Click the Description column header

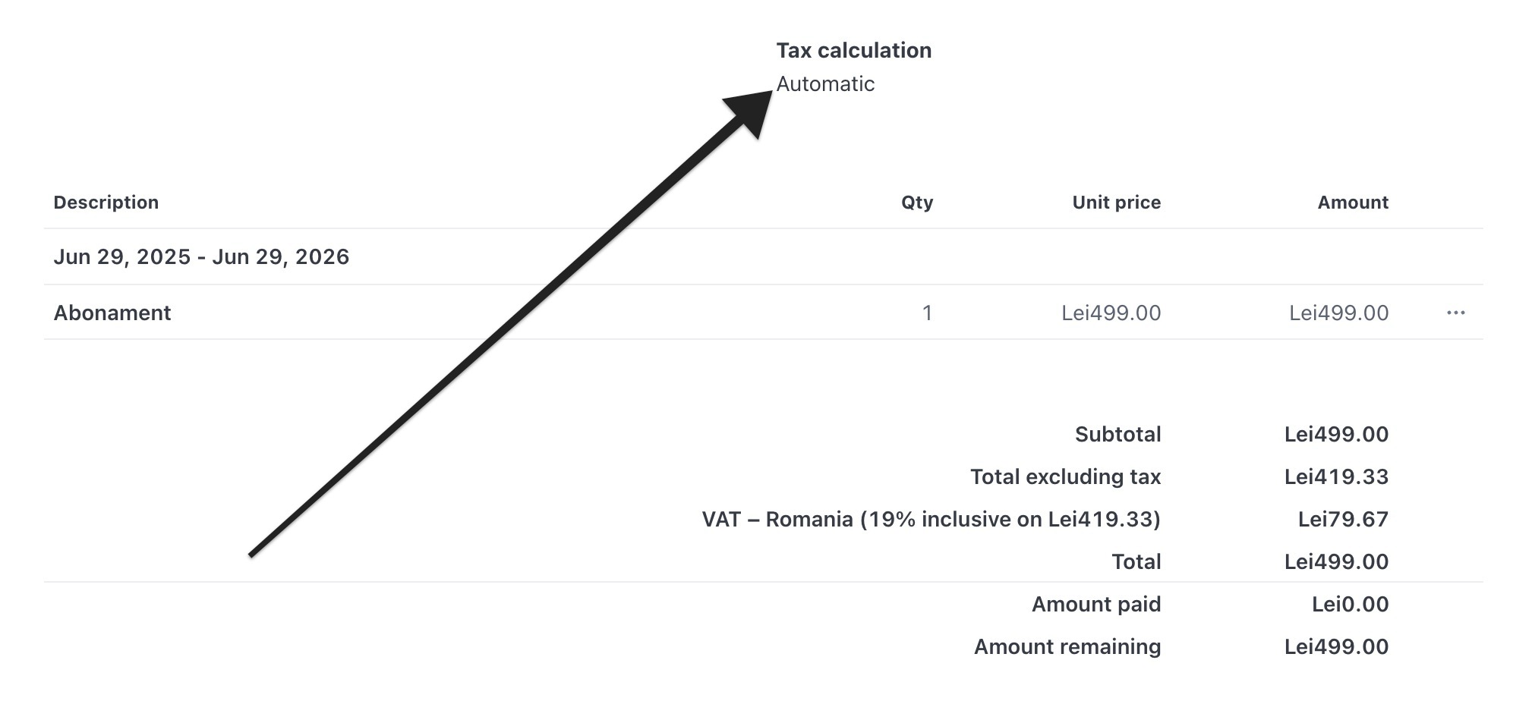tap(106, 202)
